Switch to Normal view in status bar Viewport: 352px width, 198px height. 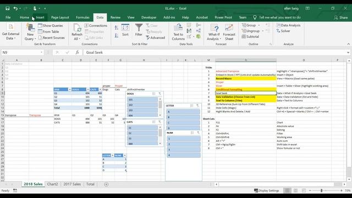(287, 191)
